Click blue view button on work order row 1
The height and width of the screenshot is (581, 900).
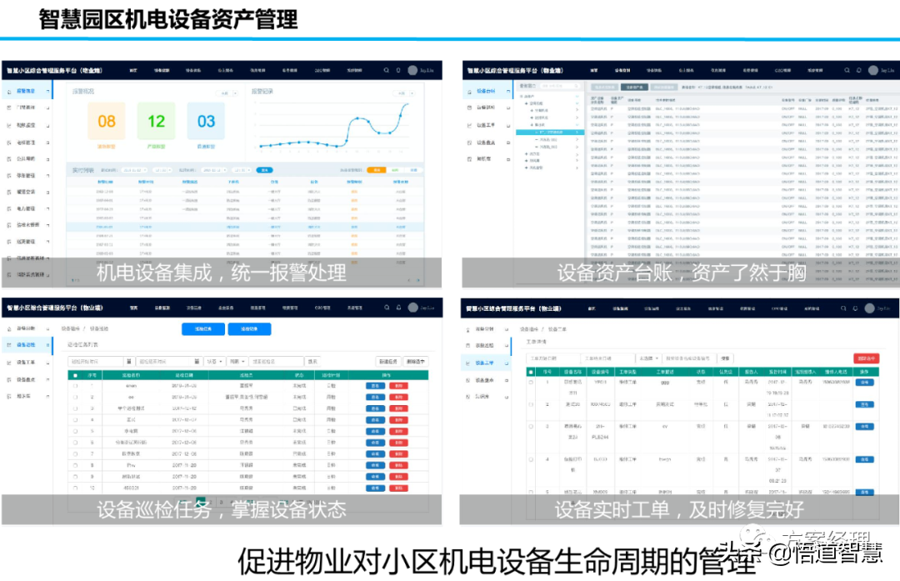coord(864,383)
